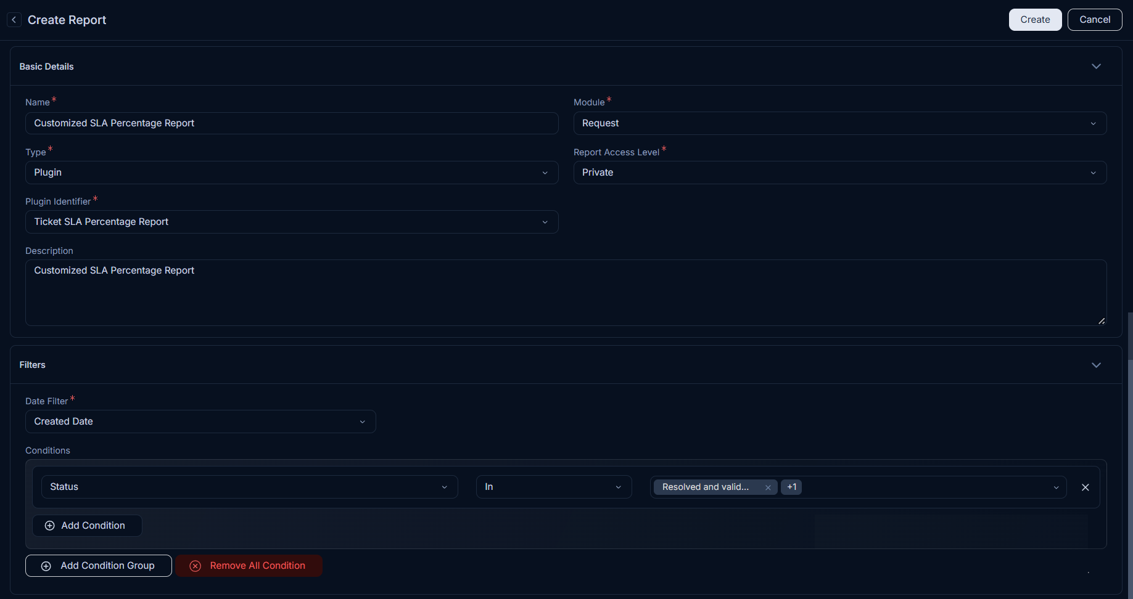Click the Cancel button
Viewport: 1133px width, 599px height.
point(1095,20)
